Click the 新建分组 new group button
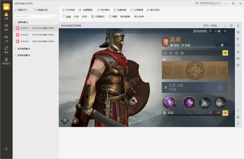244x159 pixels. (41, 10)
